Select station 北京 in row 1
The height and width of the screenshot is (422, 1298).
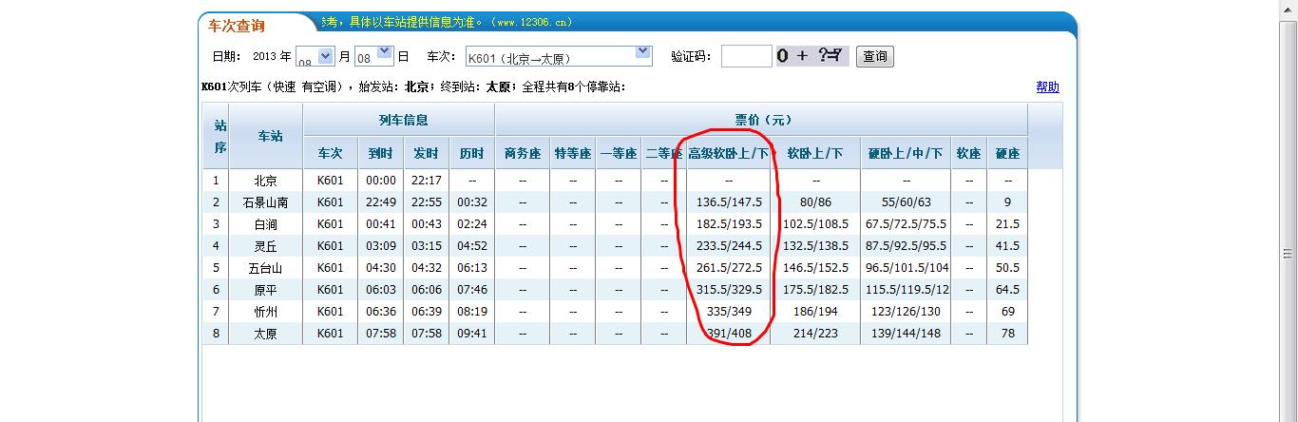(266, 181)
